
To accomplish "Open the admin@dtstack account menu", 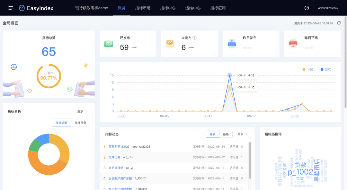I will point(330,8).
